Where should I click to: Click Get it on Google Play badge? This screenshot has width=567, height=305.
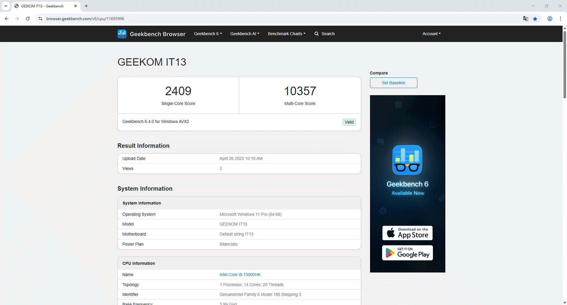click(x=407, y=253)
